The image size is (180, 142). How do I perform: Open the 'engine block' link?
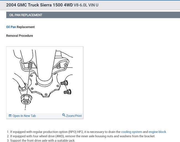click(157, 132)
